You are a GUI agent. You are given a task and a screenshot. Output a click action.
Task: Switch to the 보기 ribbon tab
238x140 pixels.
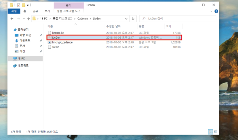click(x=47, y=11)
